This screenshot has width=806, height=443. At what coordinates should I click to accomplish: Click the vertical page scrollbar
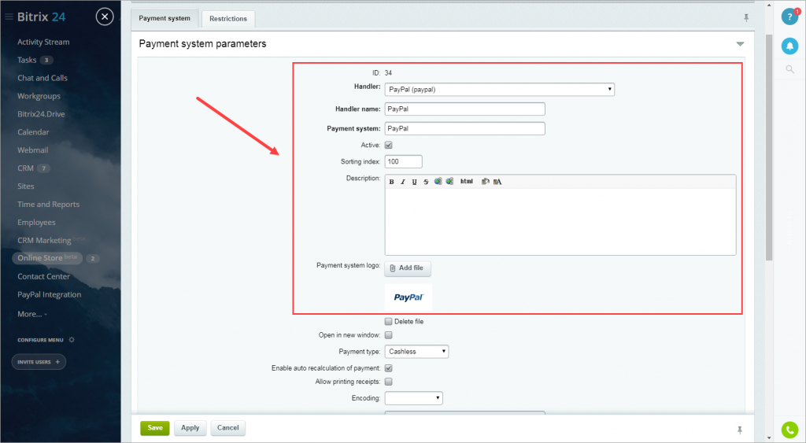(x=769, y=147)
